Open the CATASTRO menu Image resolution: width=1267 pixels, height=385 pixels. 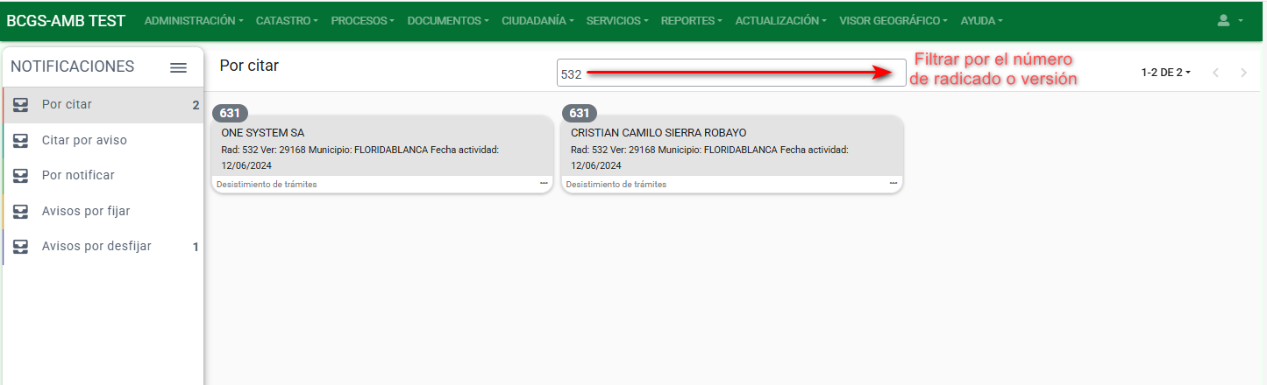287,20
